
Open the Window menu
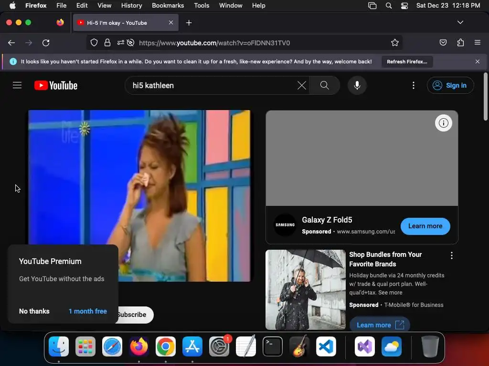[231, 5]
